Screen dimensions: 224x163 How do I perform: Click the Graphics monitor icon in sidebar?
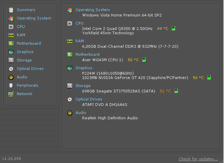click(x=11, y=52)
